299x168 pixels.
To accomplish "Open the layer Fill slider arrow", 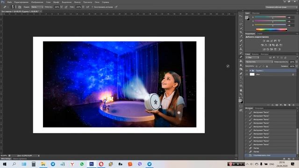I will 297,66.
